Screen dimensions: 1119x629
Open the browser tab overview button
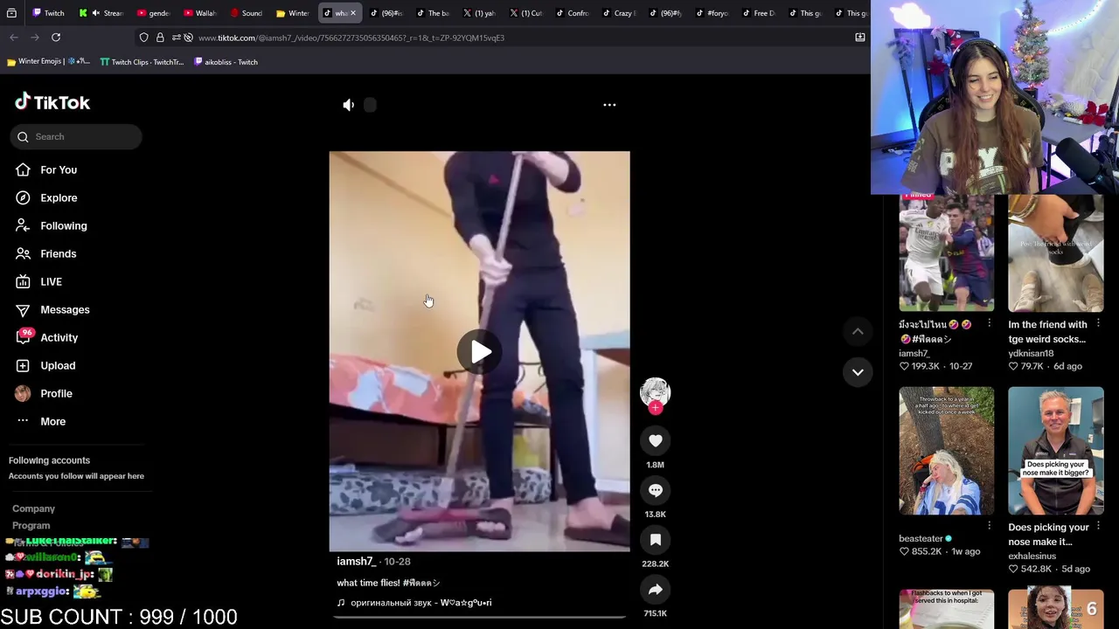pyautogui.click(x=11, y=13)
